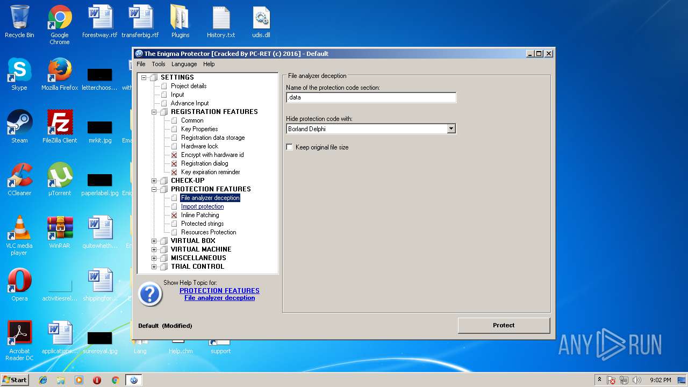Select Input tree item
The image size is (688, 387).
(x=177, y=95)
